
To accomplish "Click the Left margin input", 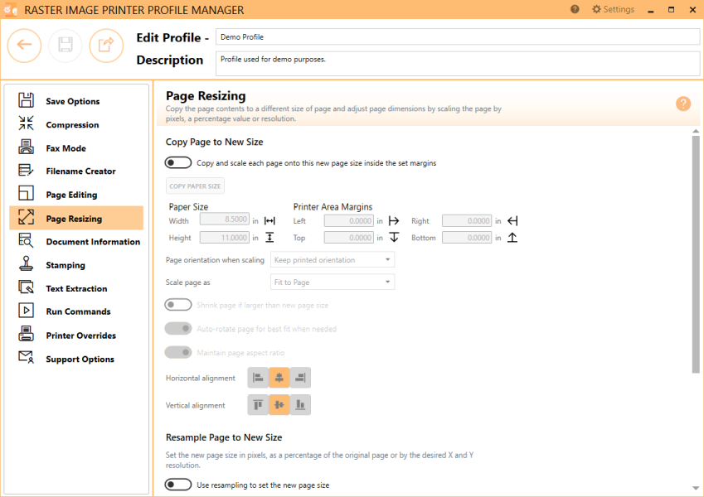I will point(349,220).
